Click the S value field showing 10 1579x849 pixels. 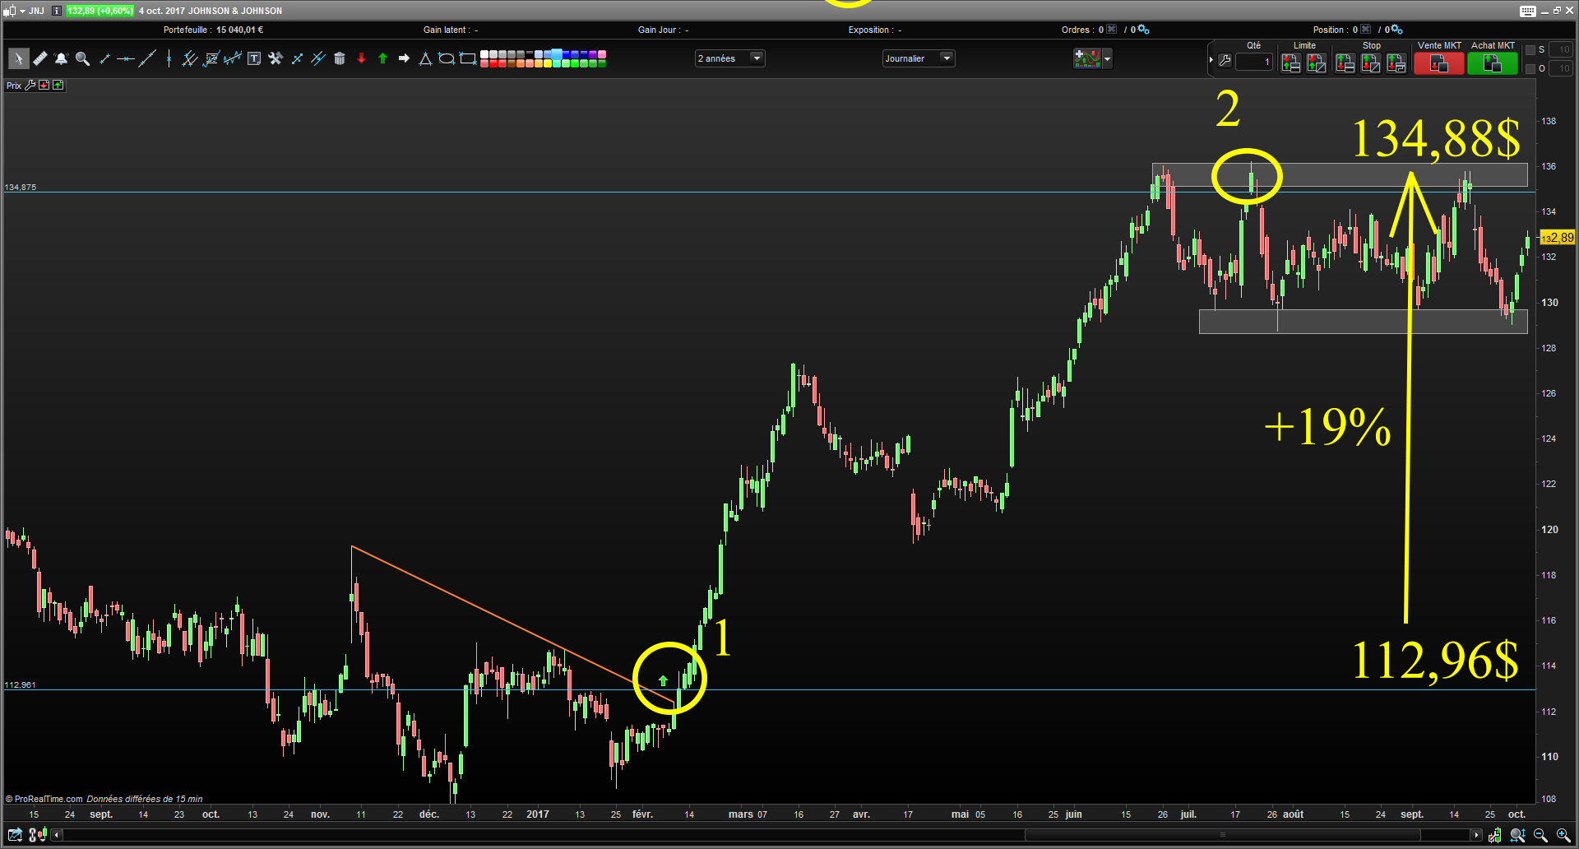[1561, 50]
